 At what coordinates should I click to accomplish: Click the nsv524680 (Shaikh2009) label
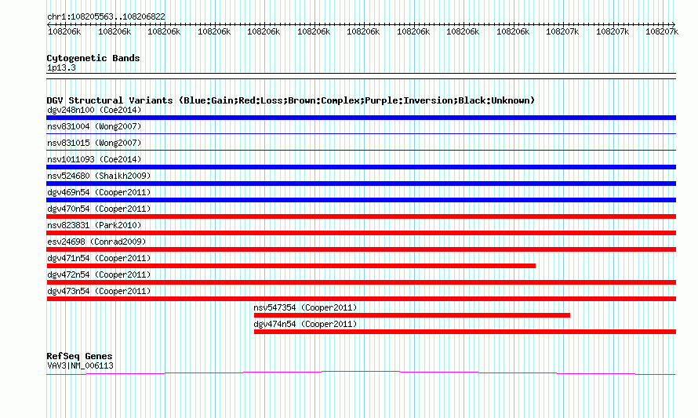99,176
